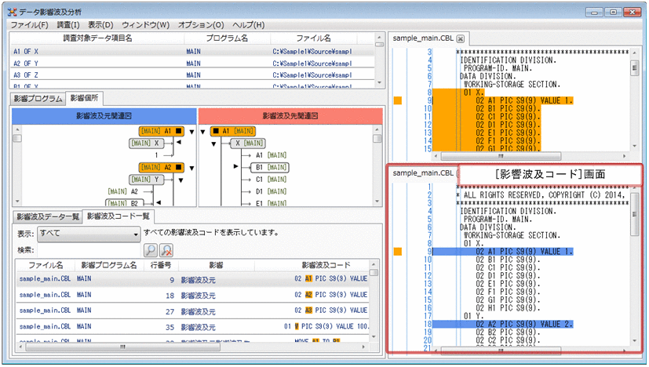This screenshot has width=649, height=367.
Task: Toggle left-pointing triangle beside [MAIN] B2 node
Action: (x=159, y=202)
